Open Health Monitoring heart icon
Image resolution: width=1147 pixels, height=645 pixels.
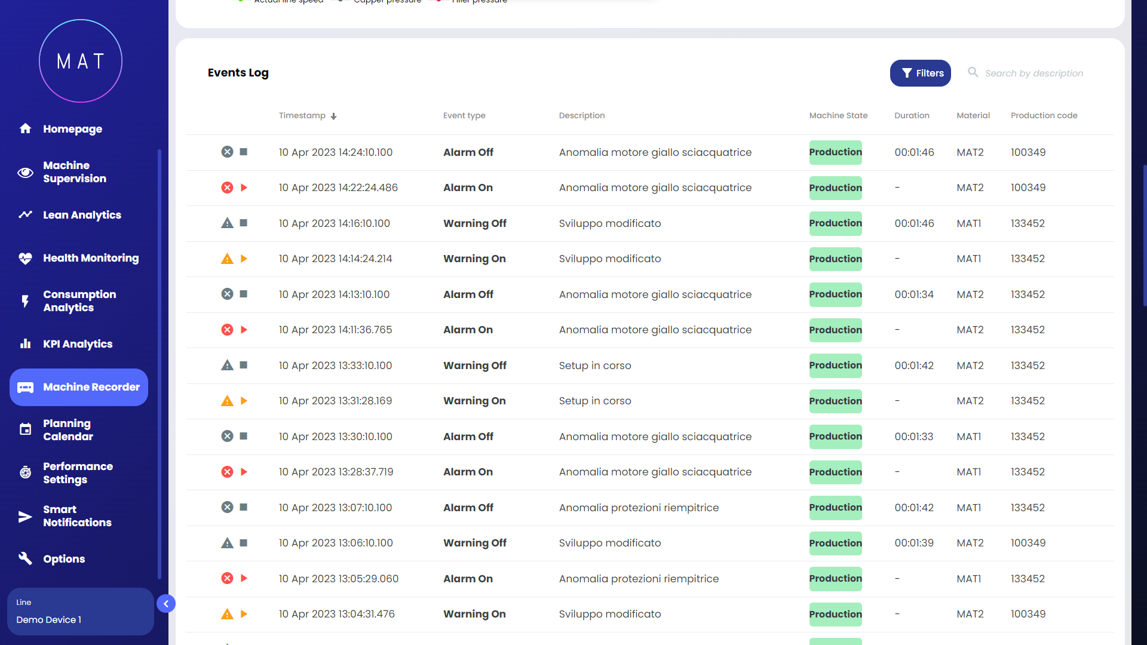tap(25, 258)
